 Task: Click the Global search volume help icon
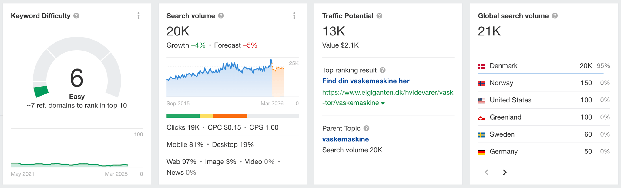point(555,16)
